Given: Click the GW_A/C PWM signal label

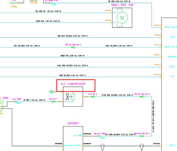Looking at the screenshot, I should point(100,134).
